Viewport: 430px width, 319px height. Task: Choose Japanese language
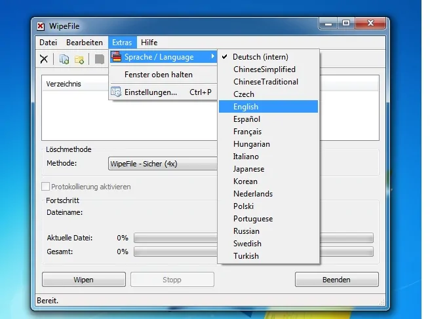pos(269,169)
